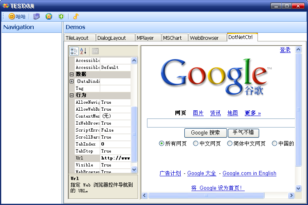Switch to the MPlayer tab
This screenshot has height=205, width=308.
(x=148, y=38)
